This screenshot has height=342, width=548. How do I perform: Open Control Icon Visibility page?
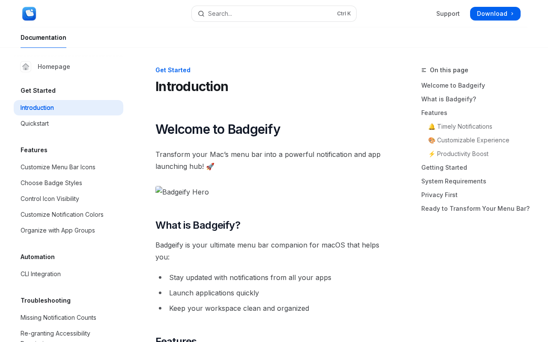pyautogui.click(x=50, y=199)
